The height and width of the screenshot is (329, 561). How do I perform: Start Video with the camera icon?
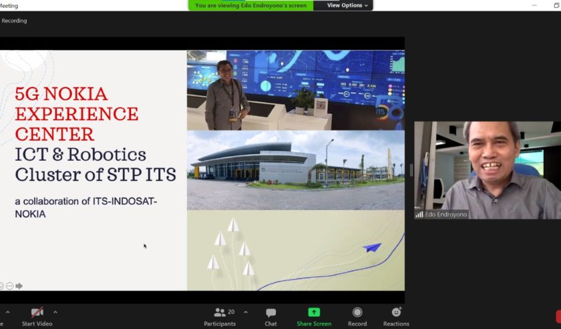click(x=37, y=316)
